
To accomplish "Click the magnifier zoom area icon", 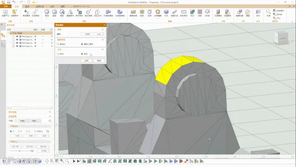I will pyautogui.click(x=268, y=13).
